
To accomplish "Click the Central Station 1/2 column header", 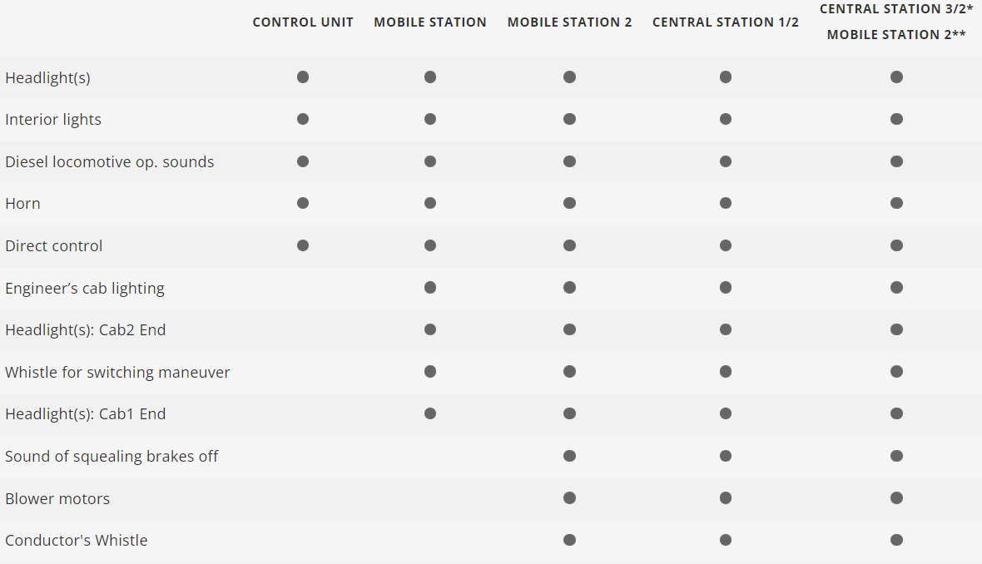I will (726, 22).
